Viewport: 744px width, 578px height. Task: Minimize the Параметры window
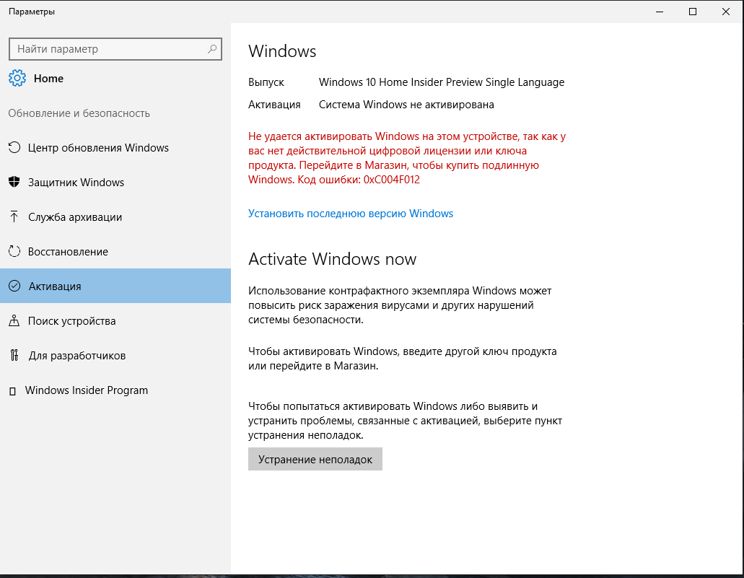[660, 12]
